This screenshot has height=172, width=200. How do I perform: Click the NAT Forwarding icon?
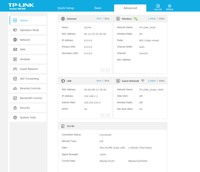15,79
